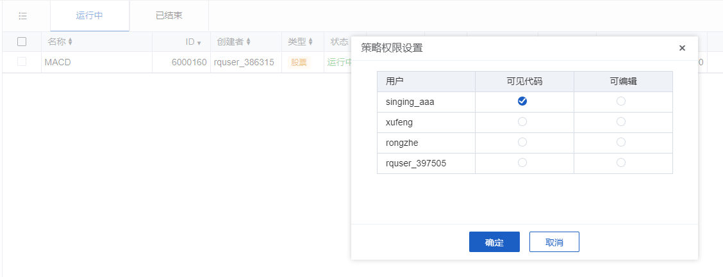This screenshot has height=277, width=723.
Task: Toggle the select-all checkbox in table header
Action: click(x=22, y=42)
